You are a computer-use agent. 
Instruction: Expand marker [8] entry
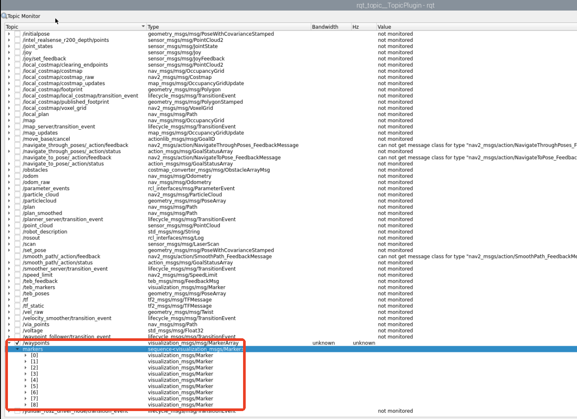(26, 404)
